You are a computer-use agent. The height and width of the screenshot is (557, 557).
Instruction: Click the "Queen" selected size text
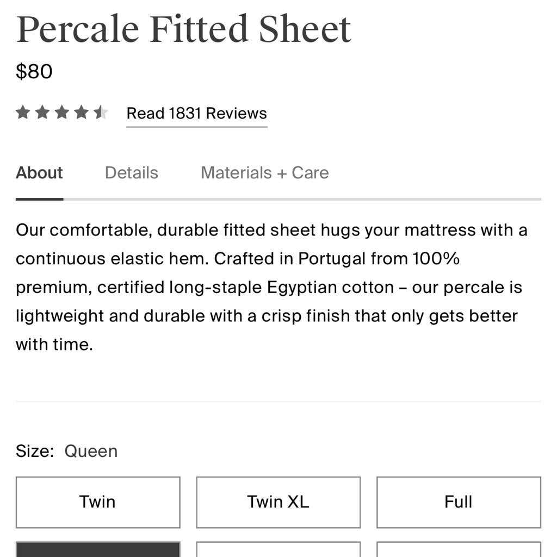91,451
